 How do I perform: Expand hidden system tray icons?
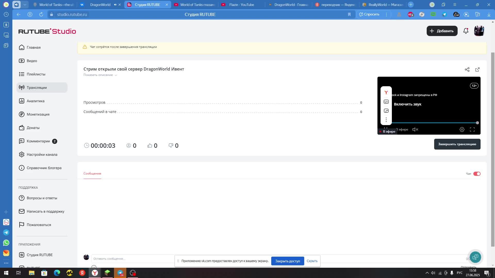tap(427, 273)
